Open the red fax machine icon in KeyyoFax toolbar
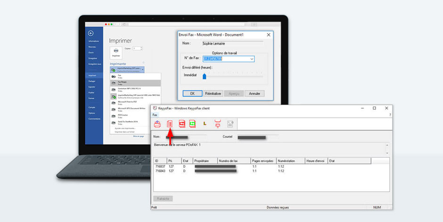443x222 pixels. pos(170,123)
